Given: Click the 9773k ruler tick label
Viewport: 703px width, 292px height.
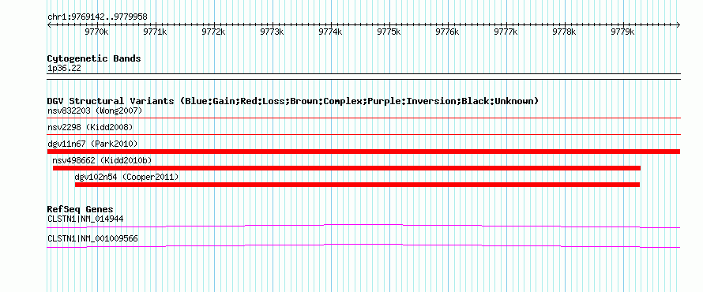Looking at the screenshot, I should tap(272, 32).
